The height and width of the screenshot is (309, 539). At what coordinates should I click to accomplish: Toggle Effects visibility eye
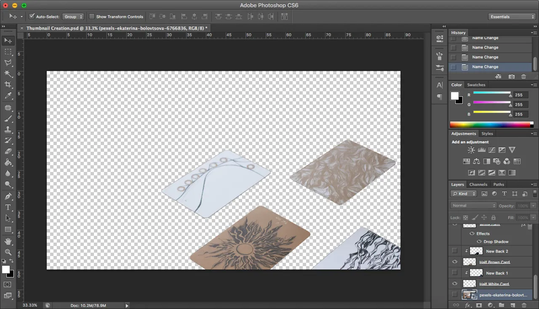pyautogui.click(x=472, y=234)
